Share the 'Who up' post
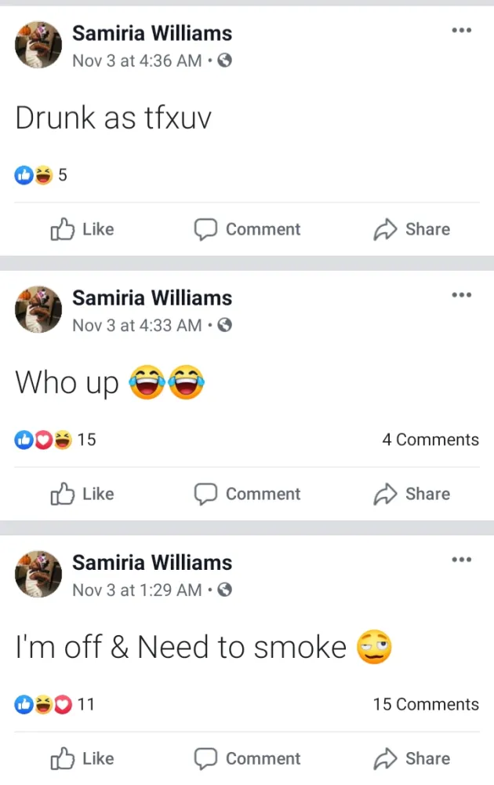This screenshot has height=785, width=494. coord(411,494)
